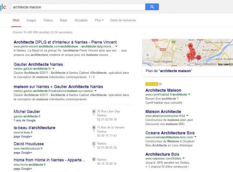
Task: Expand arrow beside camif-habitat.fr ad URL
Action: pyautogui.click(x=189, y=94)
